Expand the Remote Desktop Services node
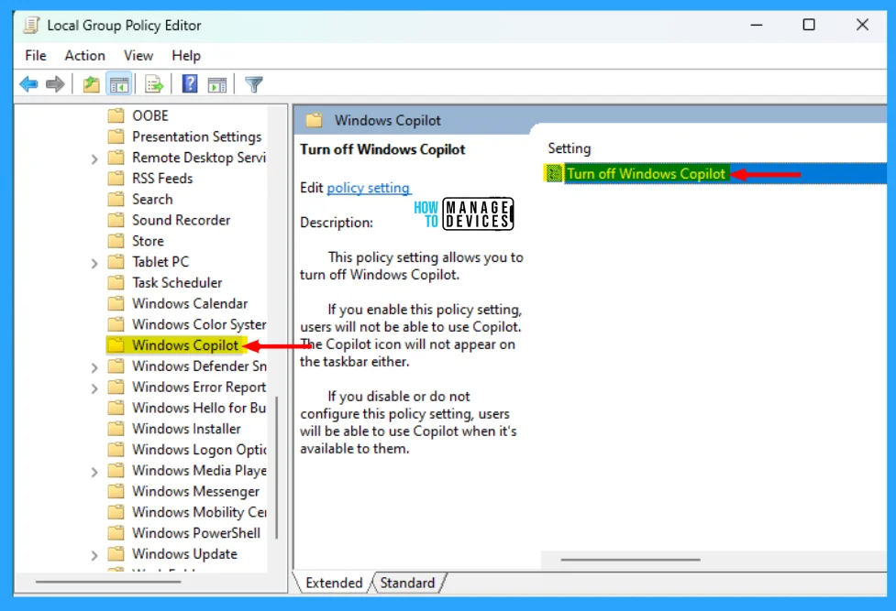Image resolution: width=896 pixels, height=611 pixels. click(94, 158)
